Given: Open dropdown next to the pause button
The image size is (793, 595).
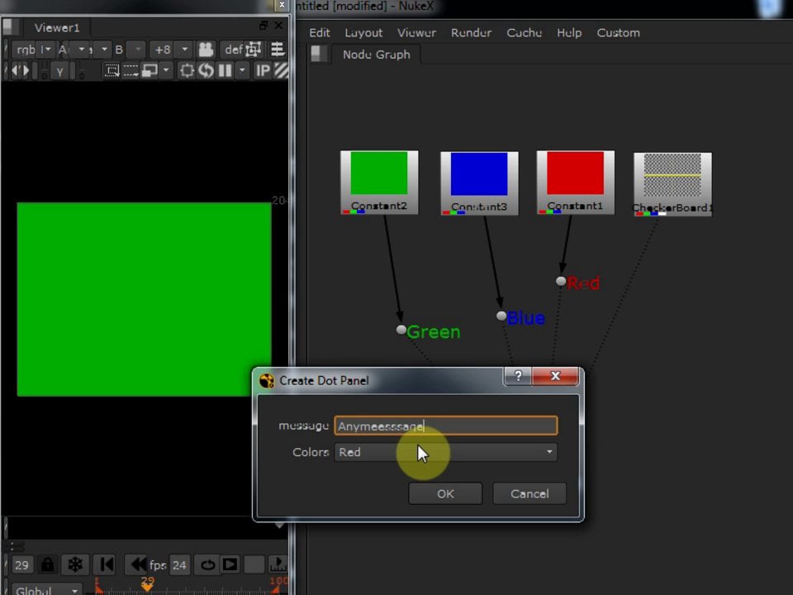Looking at the screenshot, I should click(x=242, y=71).
